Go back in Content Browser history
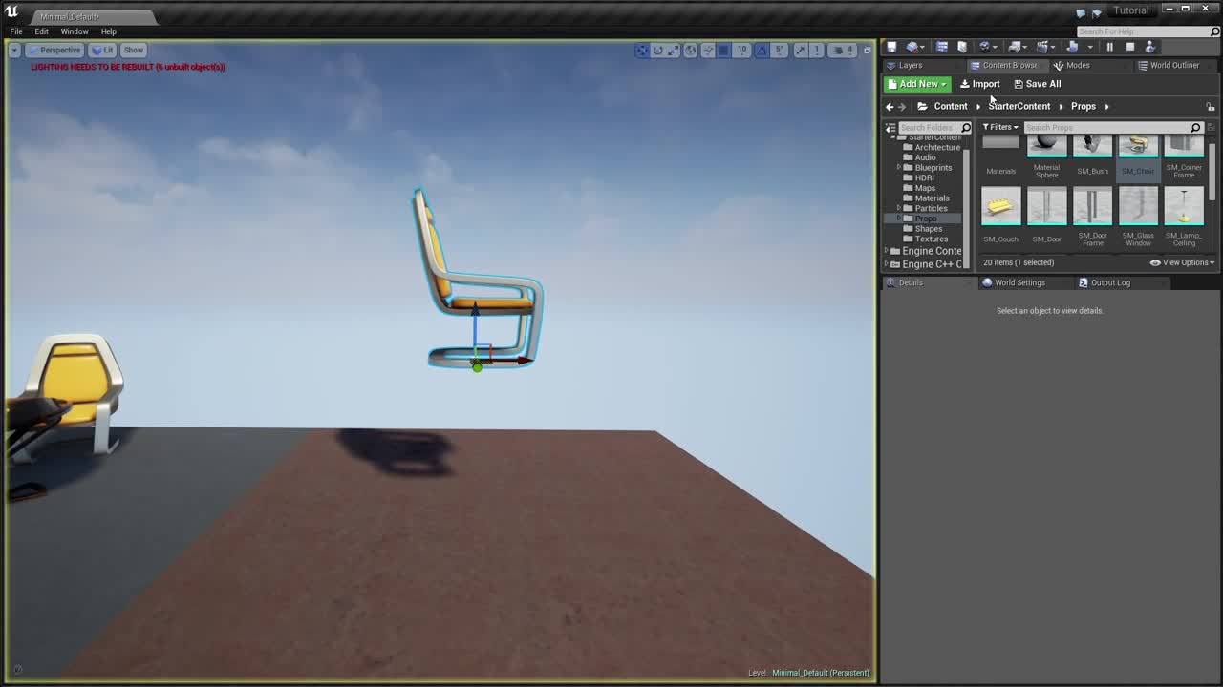Screen dimensions: 1223x687 (890, 107)
